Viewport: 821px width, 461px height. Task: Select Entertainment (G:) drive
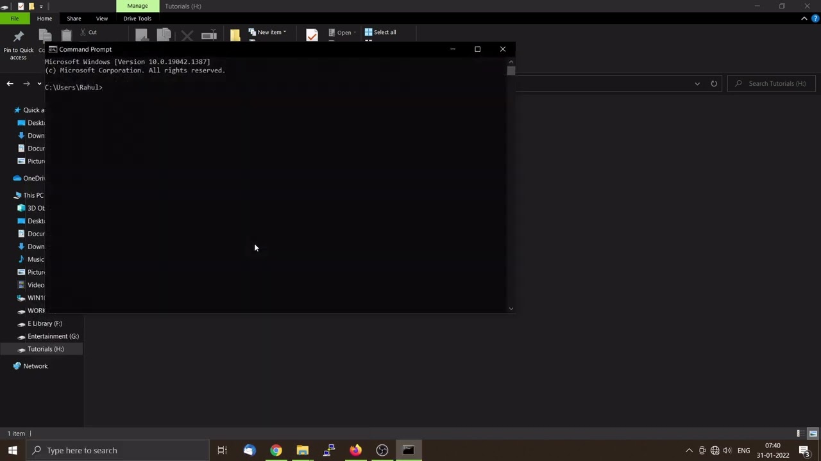(x=49, y=336)
